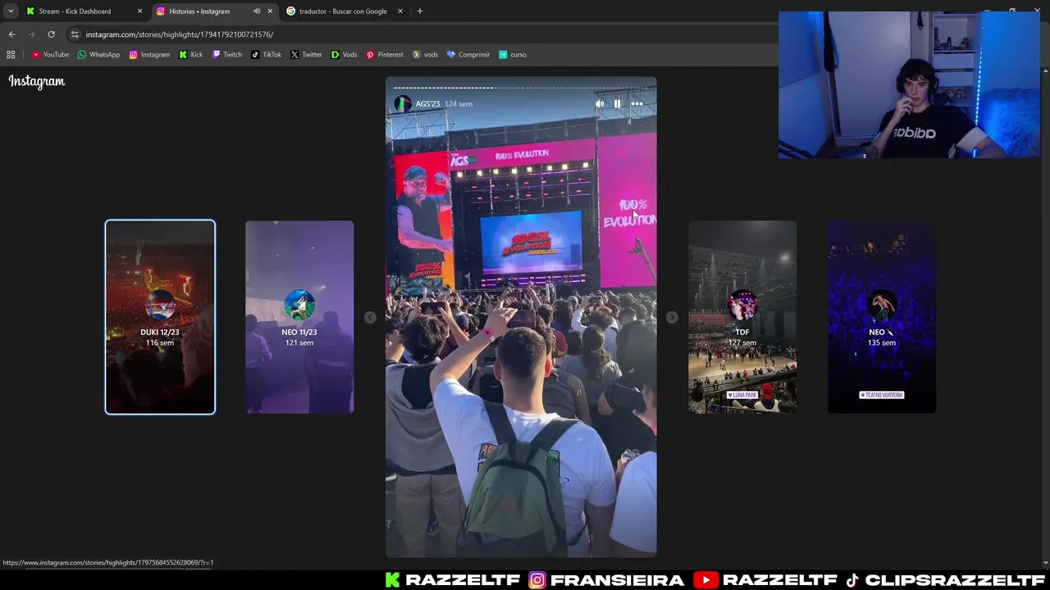Screen dimensions: 1050x590
Task: Go to next story with right arrow
Action: [x=672, y=317]
